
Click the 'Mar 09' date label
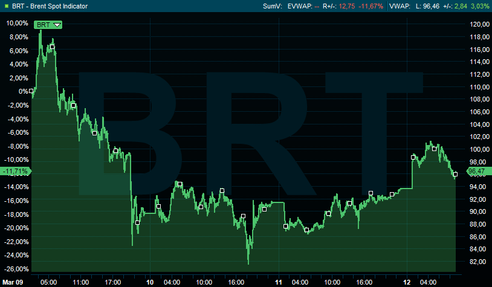click(12, 282)
